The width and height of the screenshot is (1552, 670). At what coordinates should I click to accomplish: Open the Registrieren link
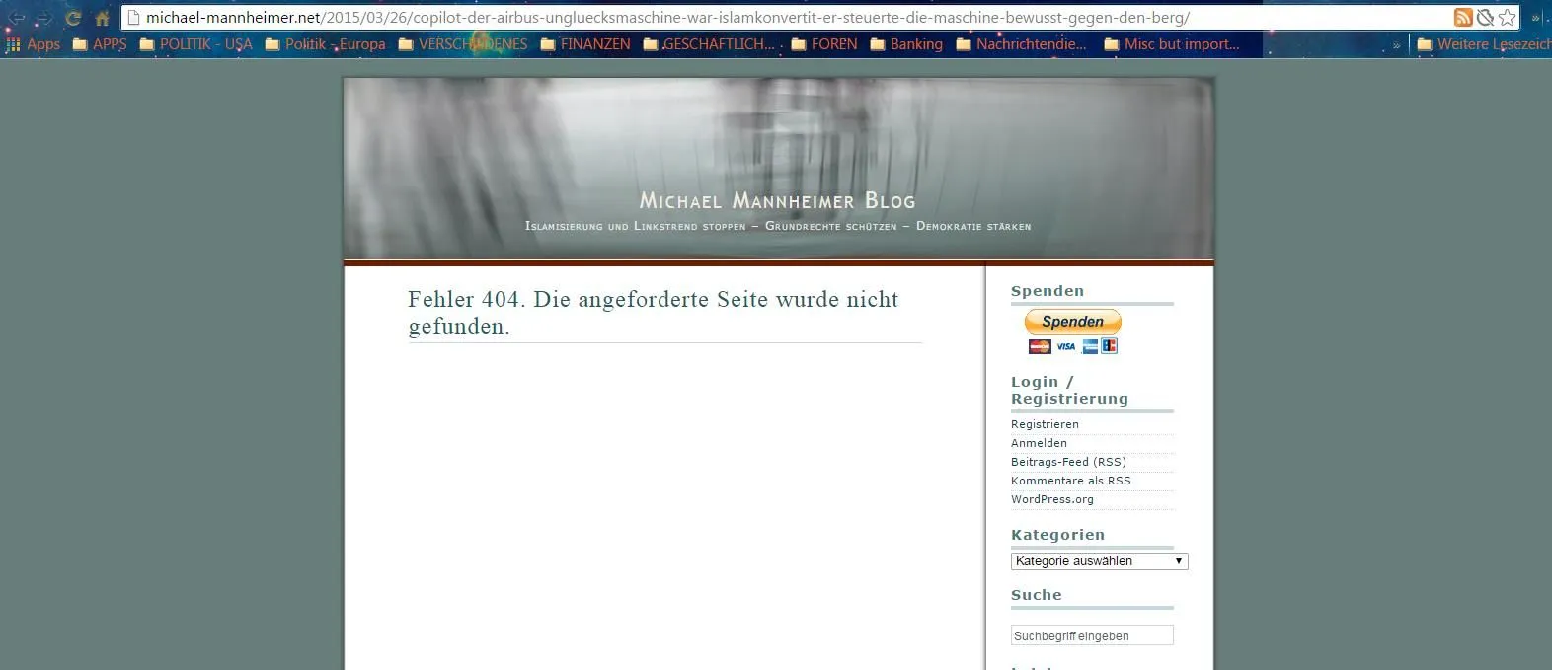point(1045,424)
